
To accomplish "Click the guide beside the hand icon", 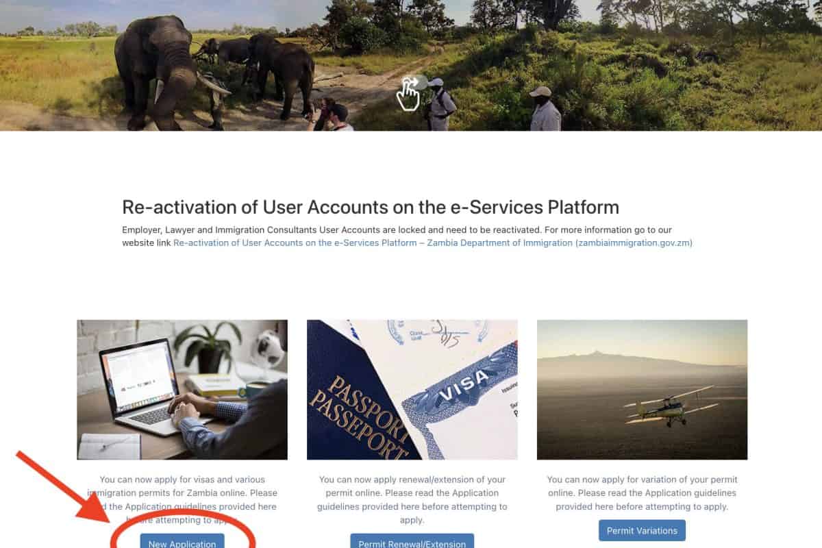I will pyautogui.click(x=439, y=104).
